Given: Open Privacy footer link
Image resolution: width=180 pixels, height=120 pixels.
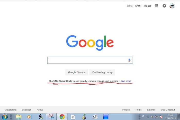Looking at the screenshot, I should pos(126,109).
